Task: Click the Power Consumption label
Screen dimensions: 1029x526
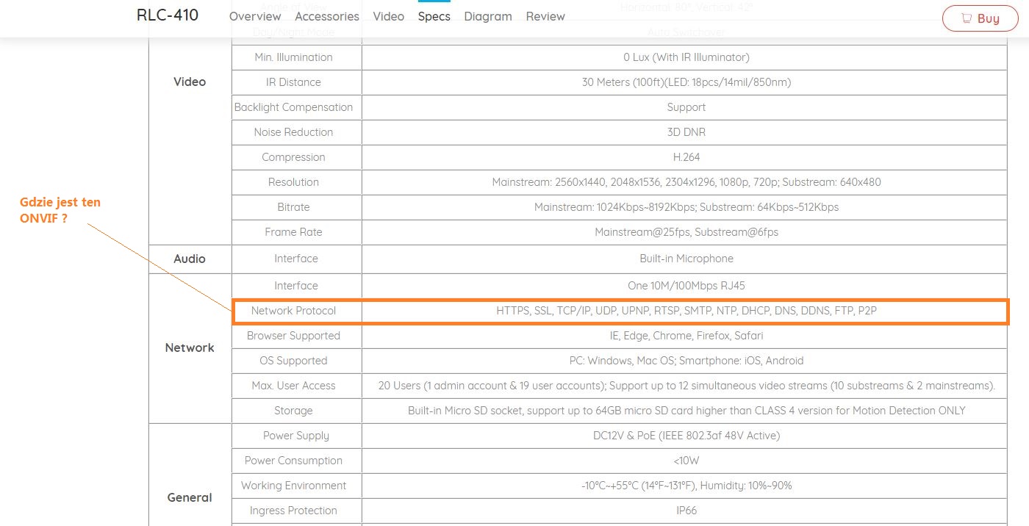Action: point(293,461)
